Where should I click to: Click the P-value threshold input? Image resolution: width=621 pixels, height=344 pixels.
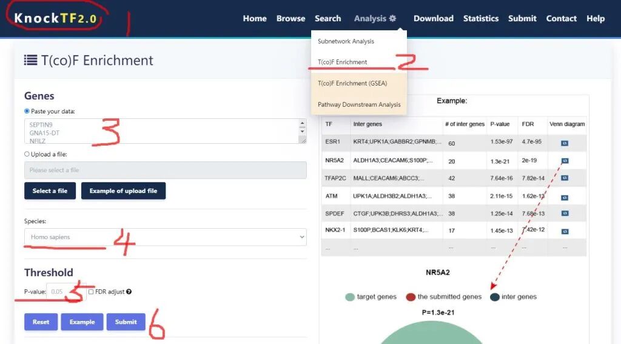point(65,292)
